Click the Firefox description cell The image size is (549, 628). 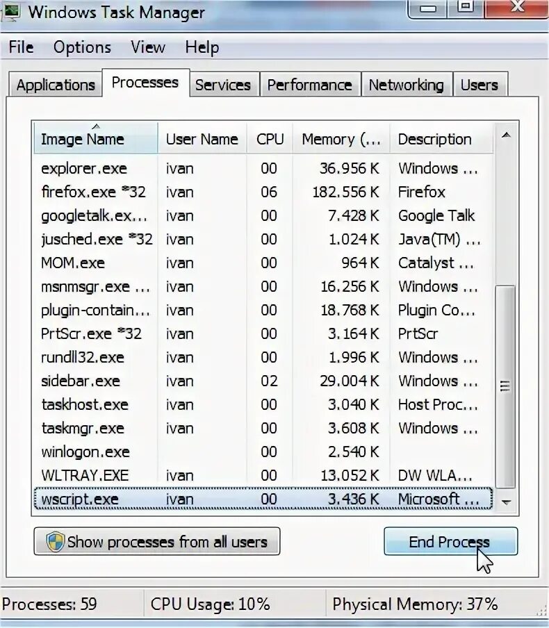coord(422,192)
